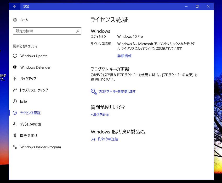Click 質問がありますか? heading

click(108, 107)
